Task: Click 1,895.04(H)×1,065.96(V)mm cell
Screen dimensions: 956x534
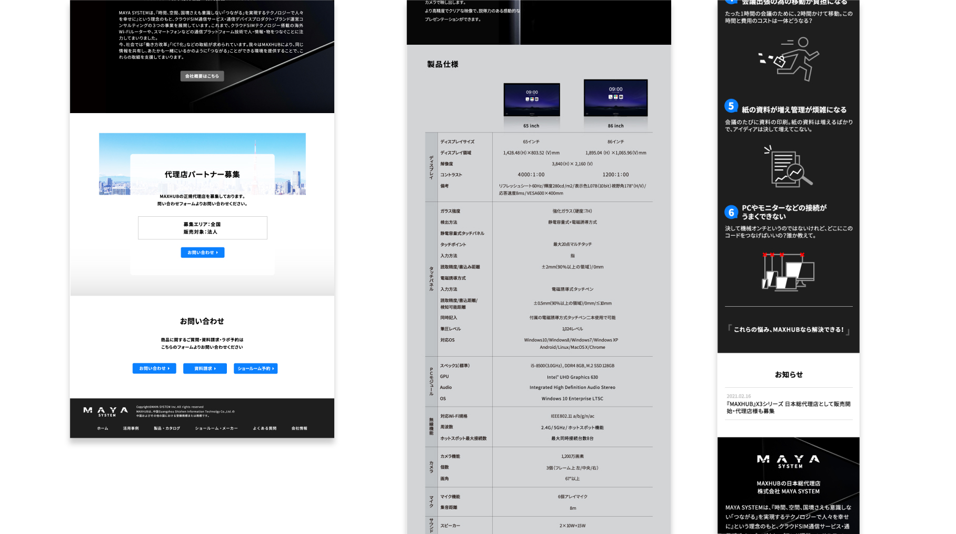Action: [x=615, y=153]
